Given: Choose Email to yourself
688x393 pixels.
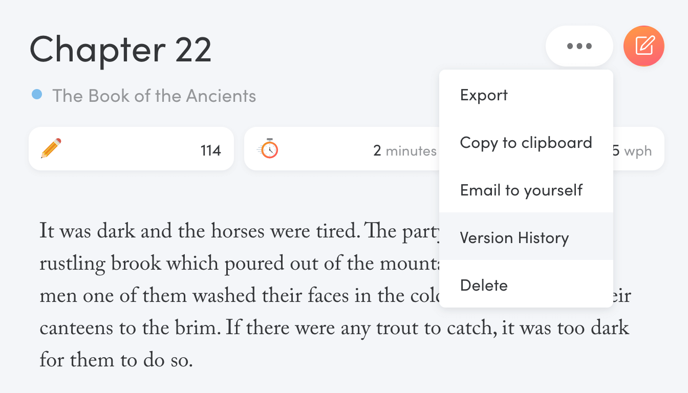Looking at the screenshot, I should point(526,190).
